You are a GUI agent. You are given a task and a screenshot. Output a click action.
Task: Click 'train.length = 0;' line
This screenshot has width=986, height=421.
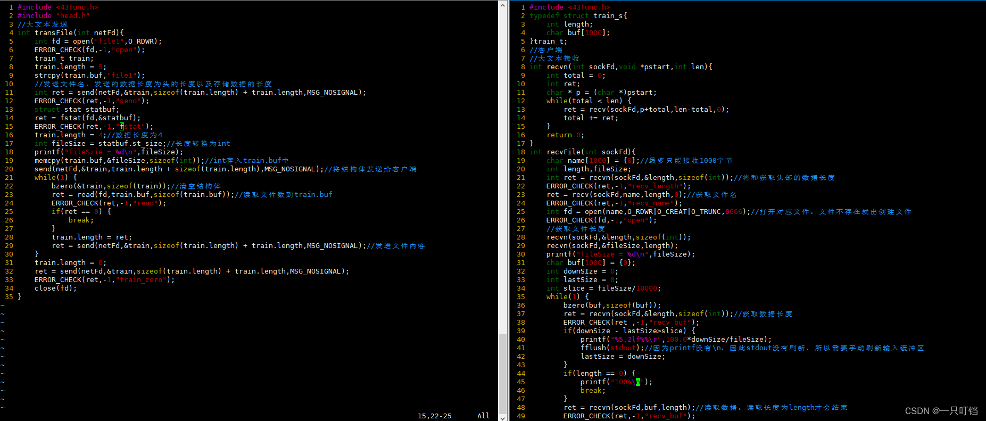(x=71, y=263)
